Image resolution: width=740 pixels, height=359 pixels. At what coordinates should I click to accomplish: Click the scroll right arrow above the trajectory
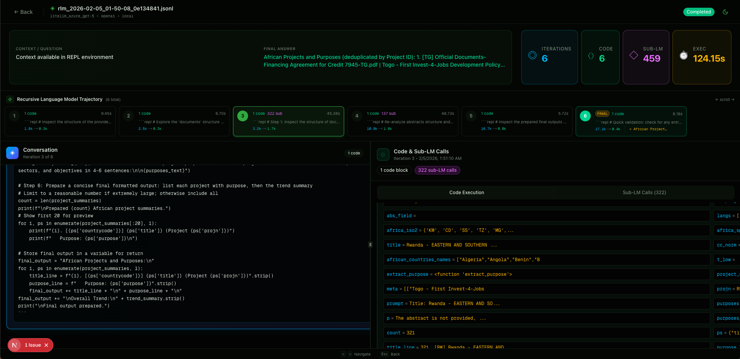pyautogui.click(x=732, y=99)
